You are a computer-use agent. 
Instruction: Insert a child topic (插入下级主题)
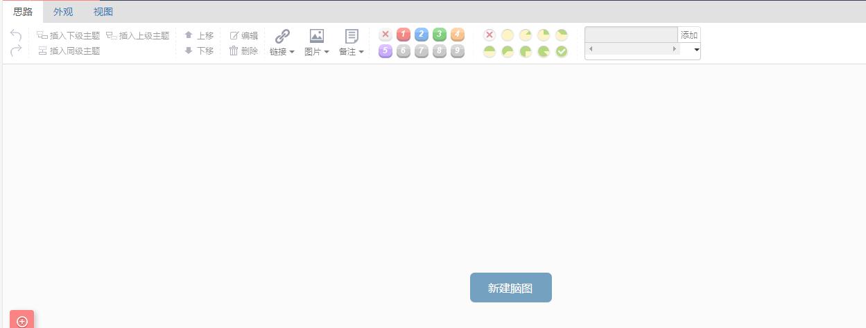coord(68,35)
